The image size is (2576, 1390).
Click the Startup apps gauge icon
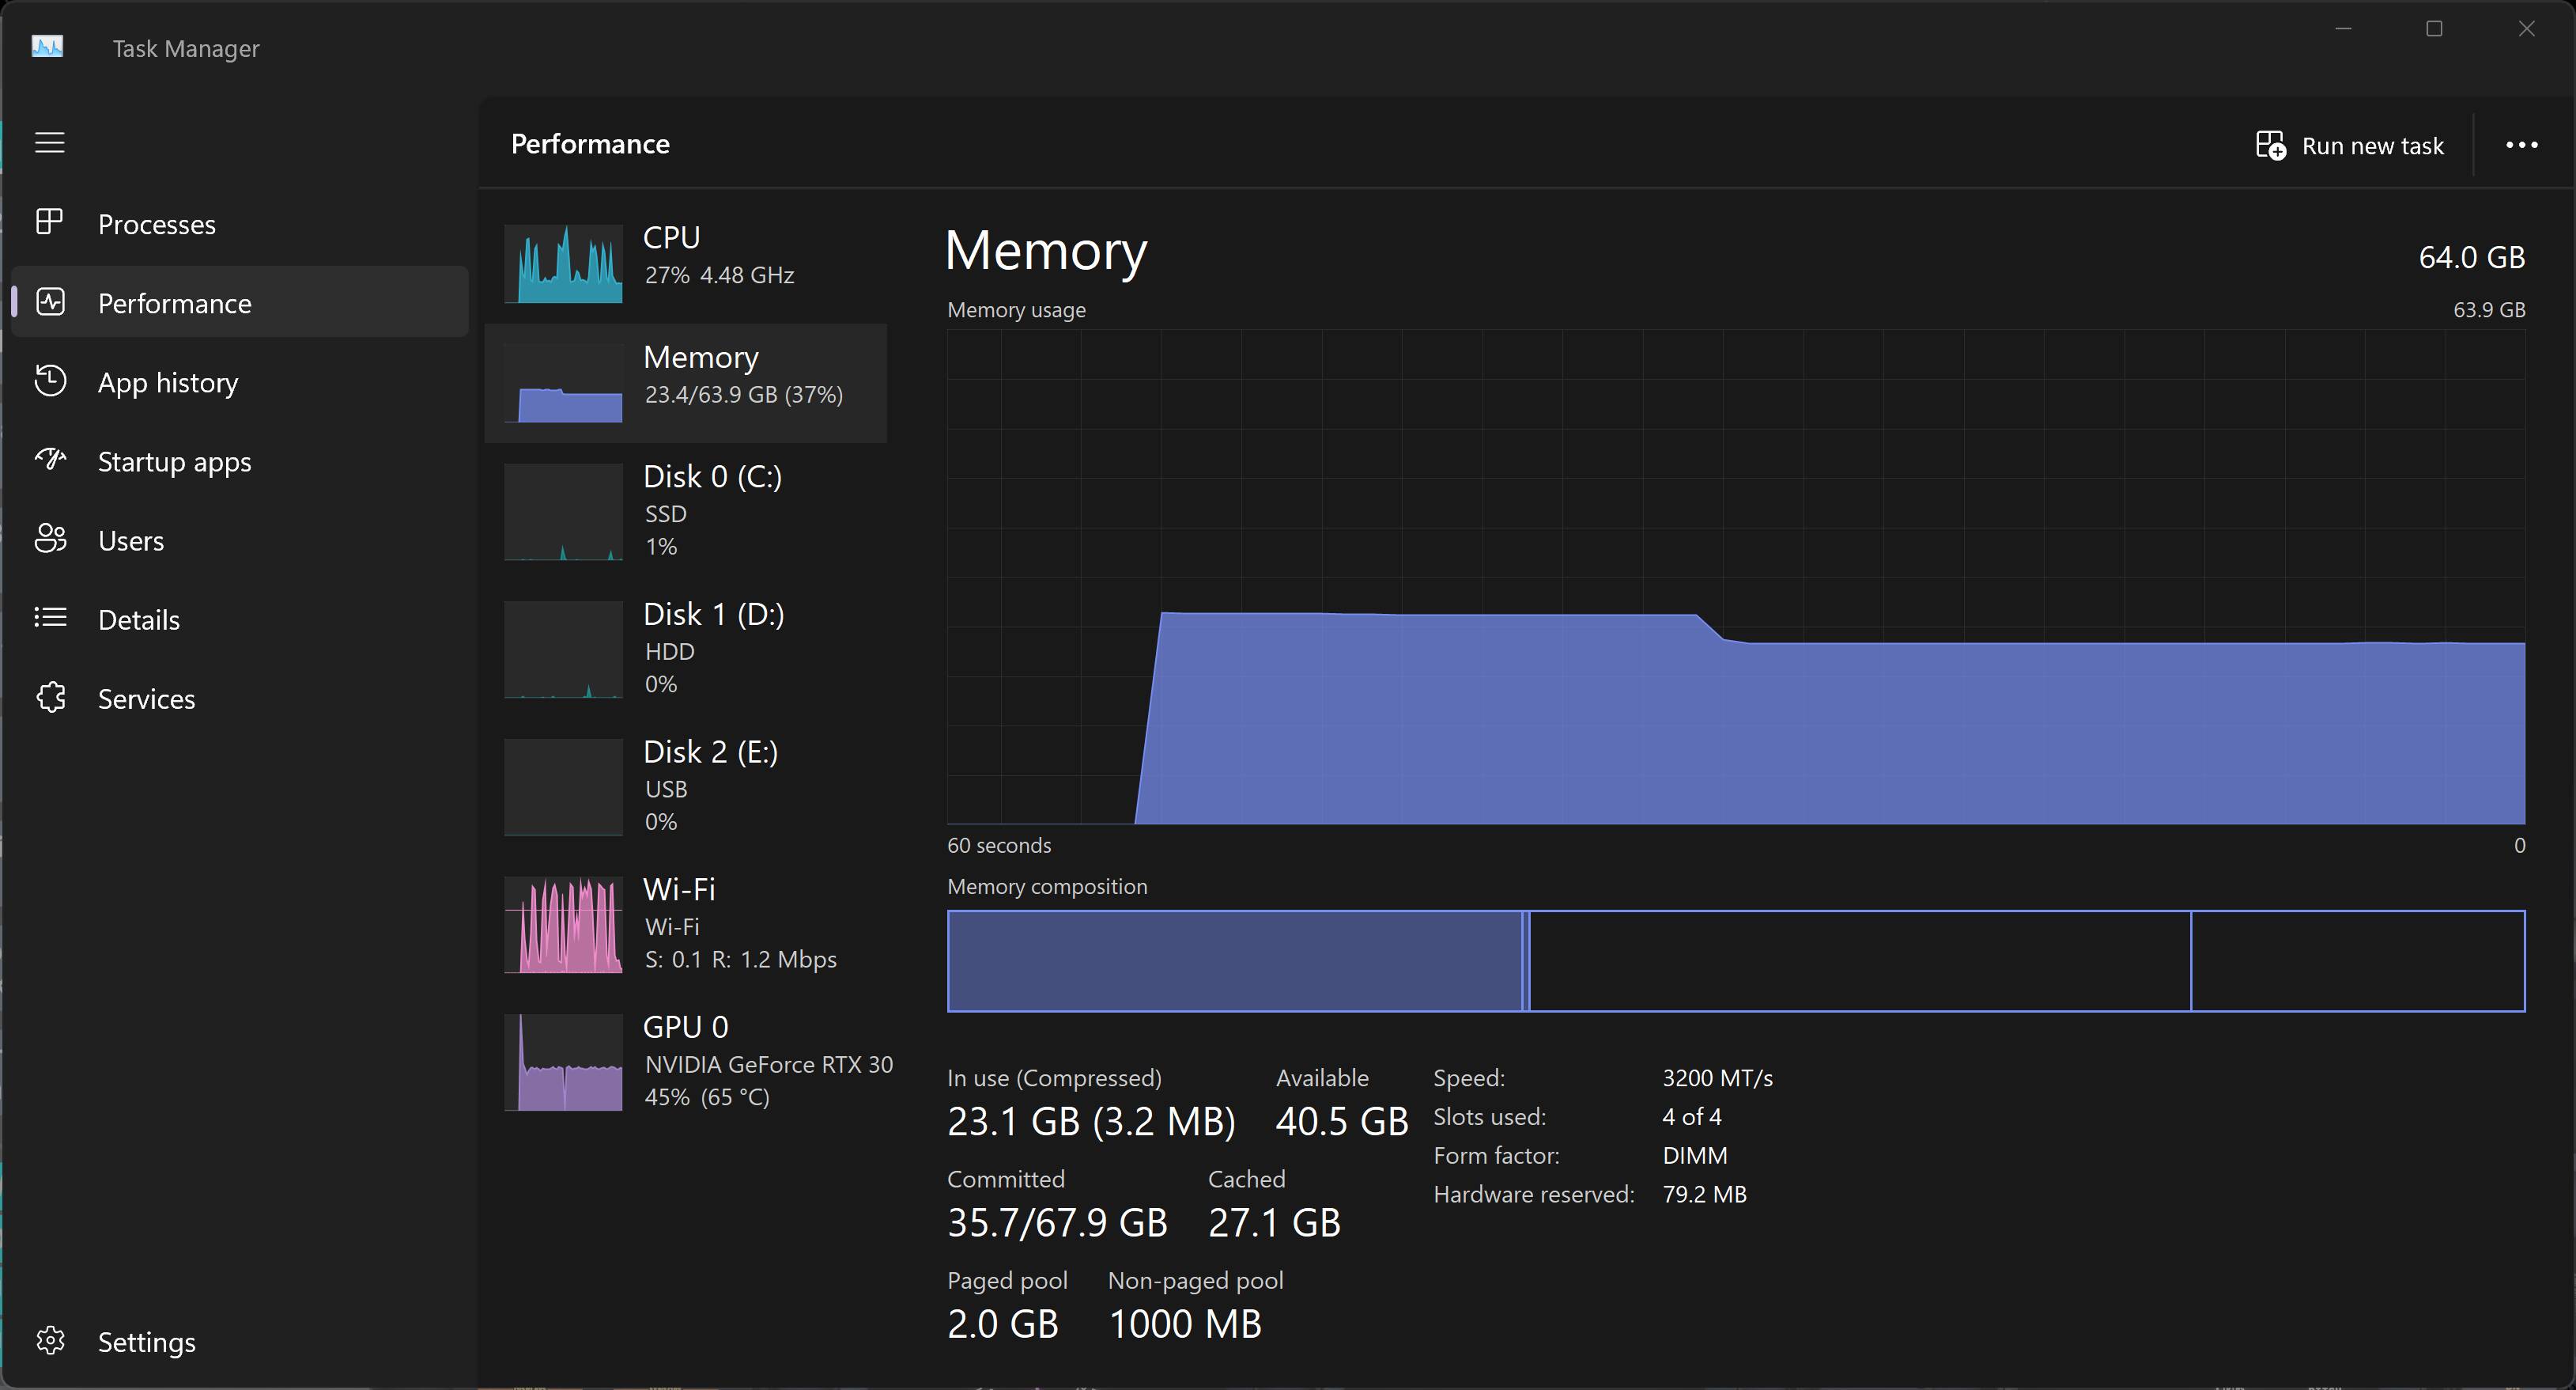[50, 460]
